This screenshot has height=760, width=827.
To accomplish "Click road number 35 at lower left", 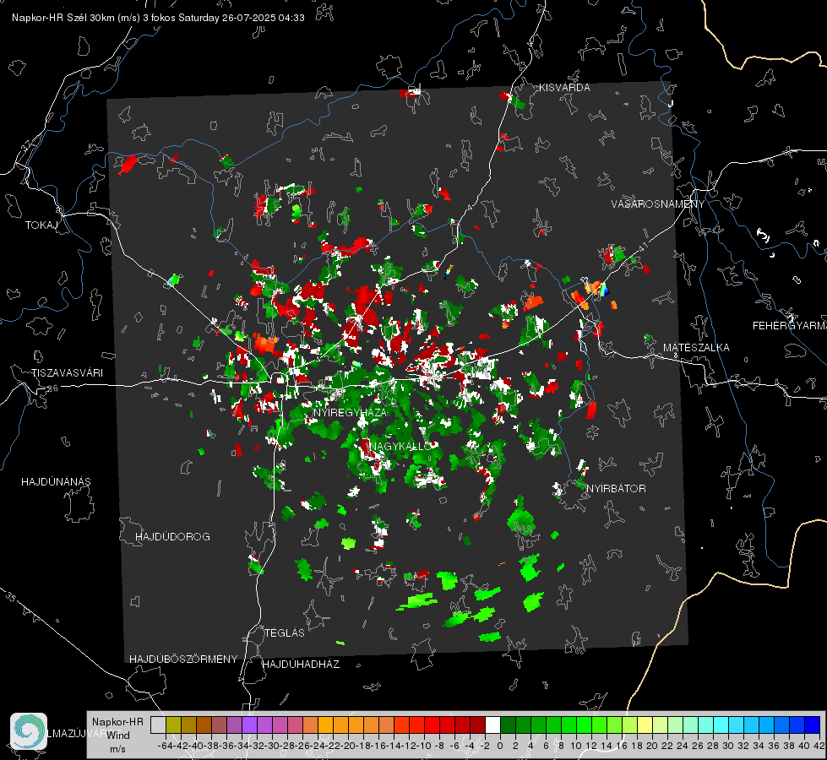I will click(x=11, y=597).
